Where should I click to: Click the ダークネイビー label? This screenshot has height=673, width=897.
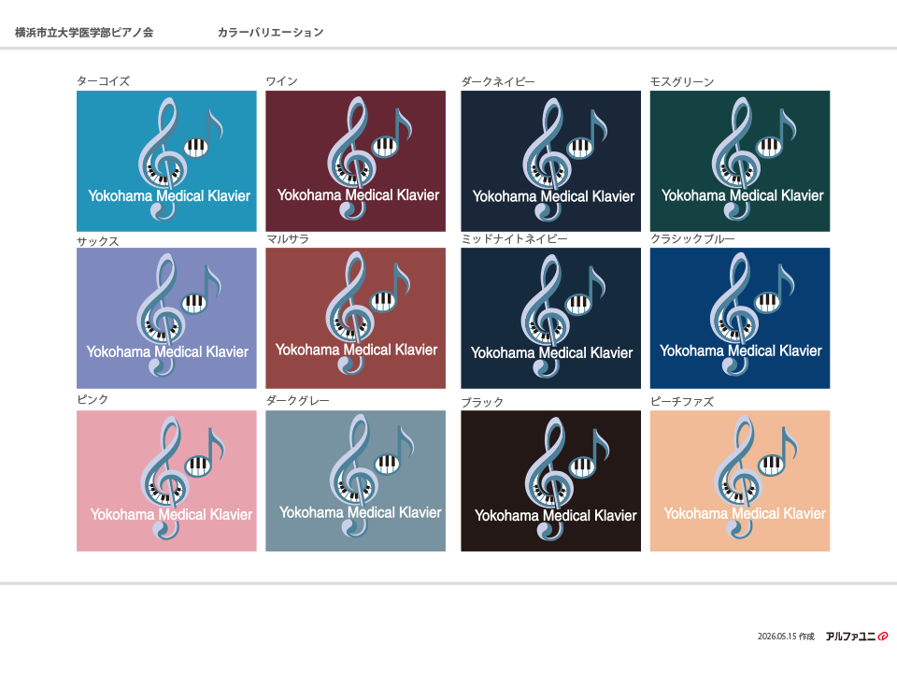pyautogui.click(x=498, y=82)
